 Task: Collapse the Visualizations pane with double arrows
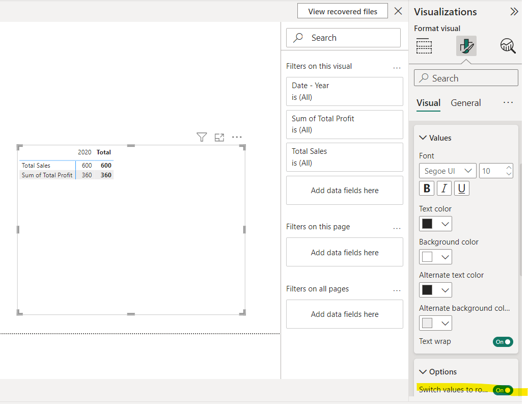pyautogui.click(x=514, y=12)
